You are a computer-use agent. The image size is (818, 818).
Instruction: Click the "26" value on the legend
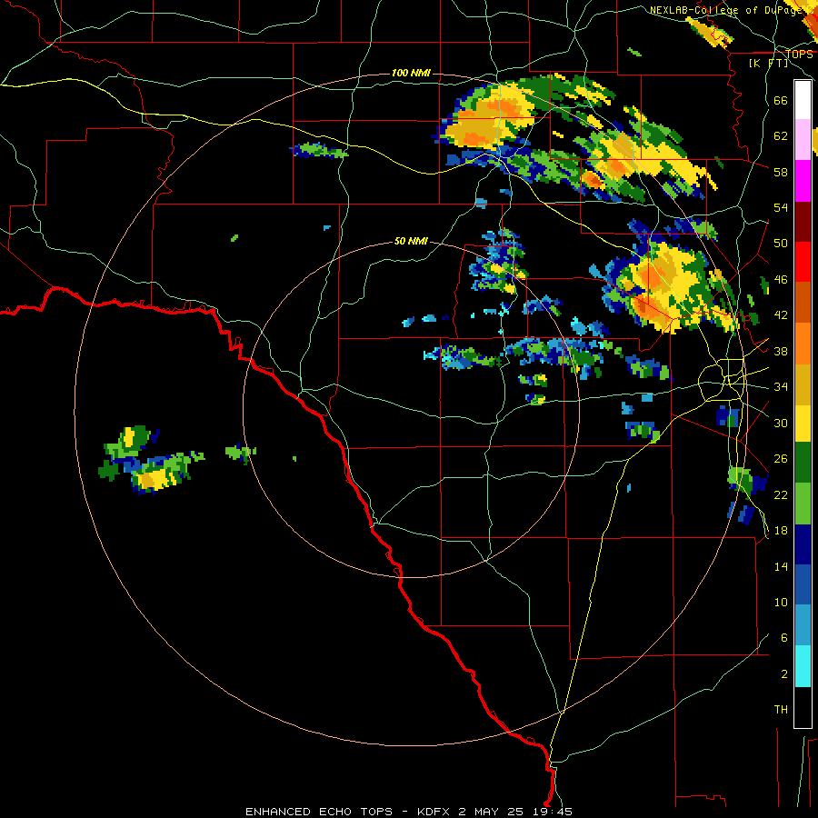781,459
